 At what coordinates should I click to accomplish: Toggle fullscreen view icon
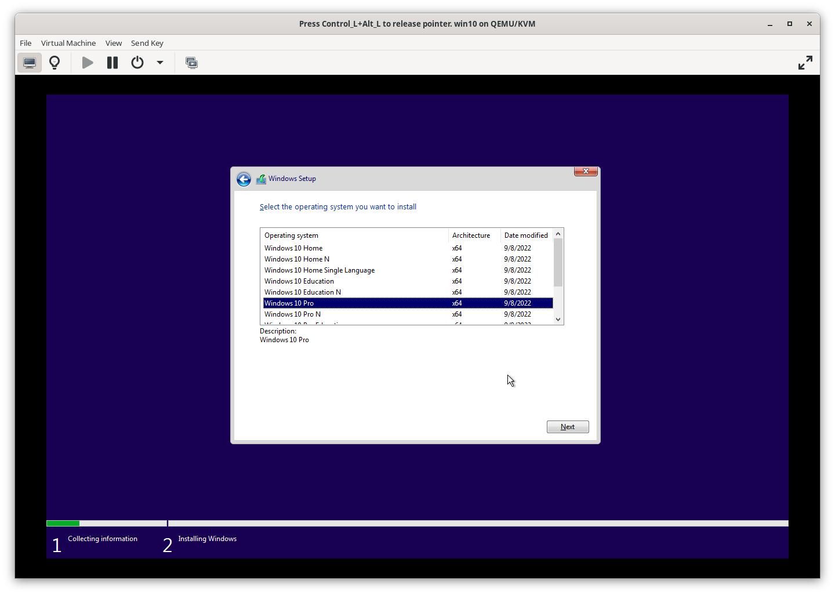805,63
